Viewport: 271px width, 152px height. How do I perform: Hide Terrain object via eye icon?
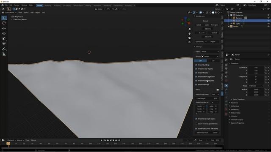tap(268, 26)
